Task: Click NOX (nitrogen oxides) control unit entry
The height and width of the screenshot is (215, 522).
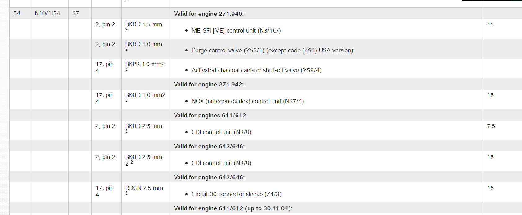Action: (x=247, y=101)
